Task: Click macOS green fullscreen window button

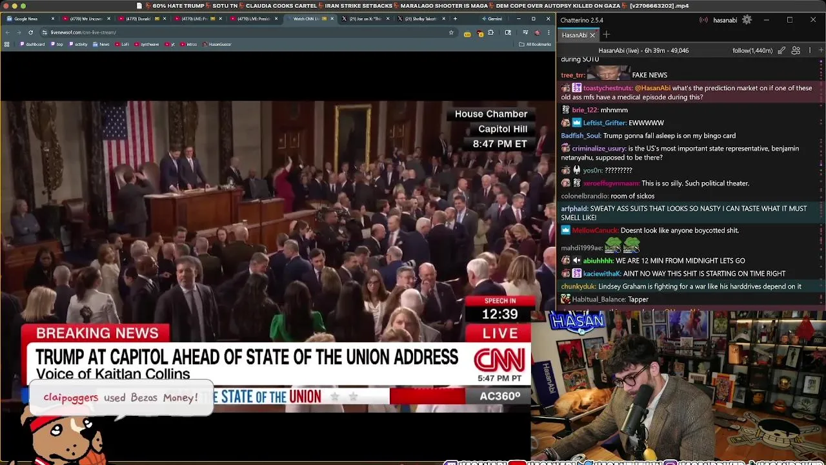Action: point(23,6)
